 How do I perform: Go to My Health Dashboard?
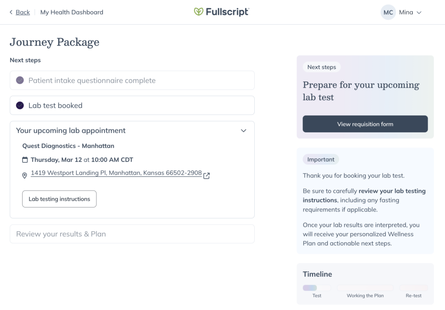(72, 12)
